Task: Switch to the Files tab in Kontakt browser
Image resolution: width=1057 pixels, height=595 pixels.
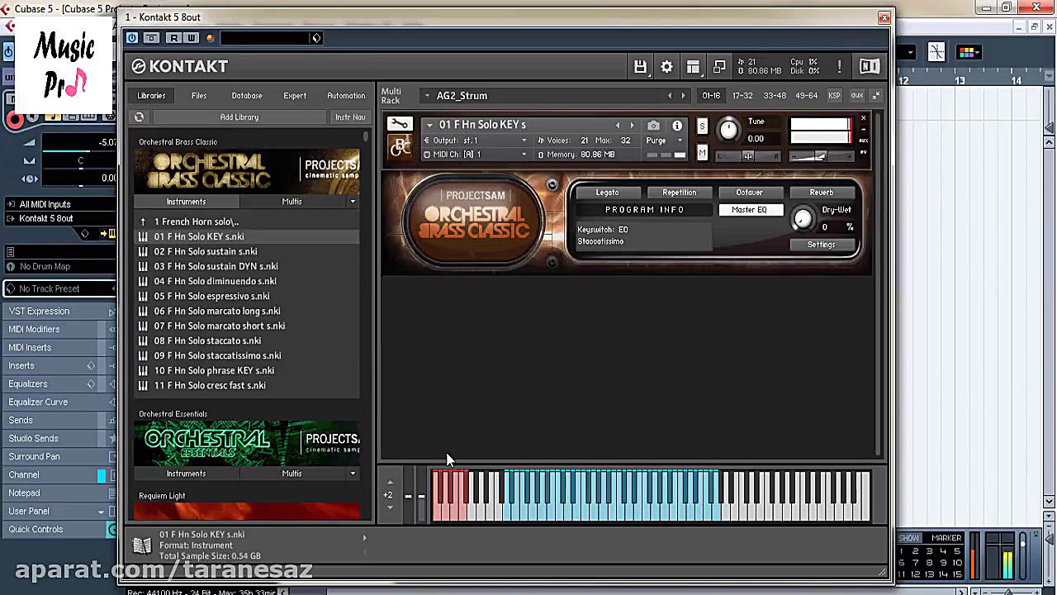Action: (x=198, y=95)
